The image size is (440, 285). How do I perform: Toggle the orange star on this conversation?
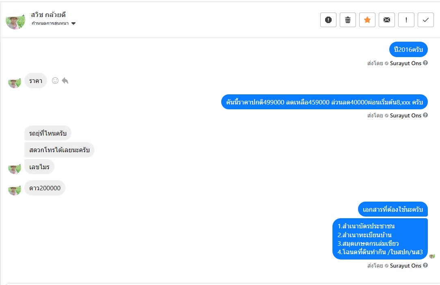point(367,20)
